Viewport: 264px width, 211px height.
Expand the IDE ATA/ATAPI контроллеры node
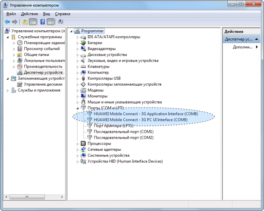click(x=78, y=37)
